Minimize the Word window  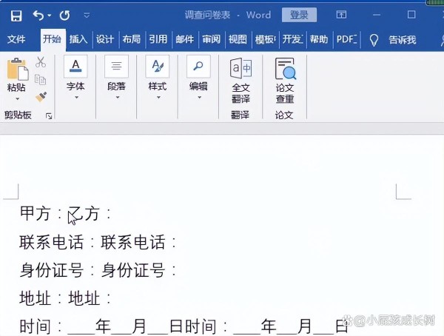point(377,15)
